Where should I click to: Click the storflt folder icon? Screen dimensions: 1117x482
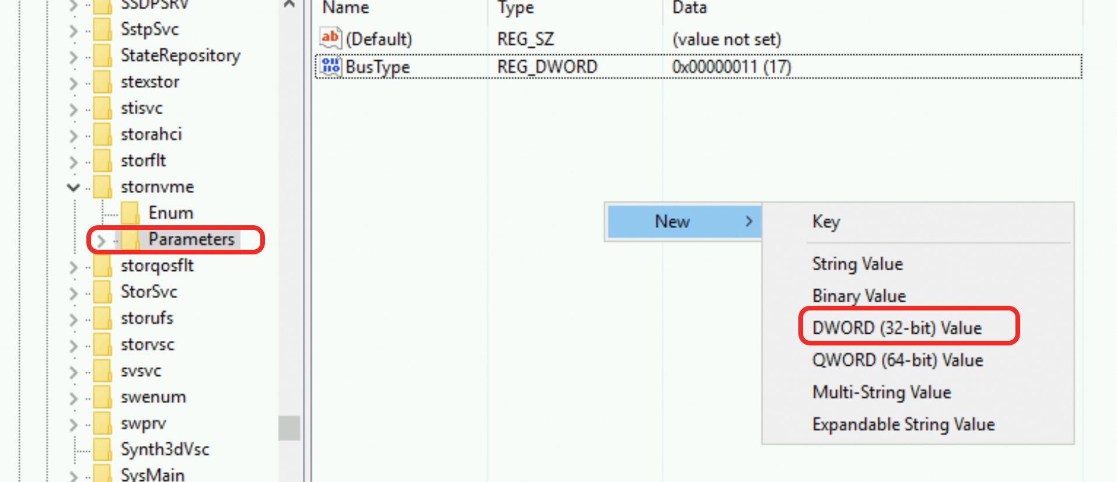pos(103,160)
